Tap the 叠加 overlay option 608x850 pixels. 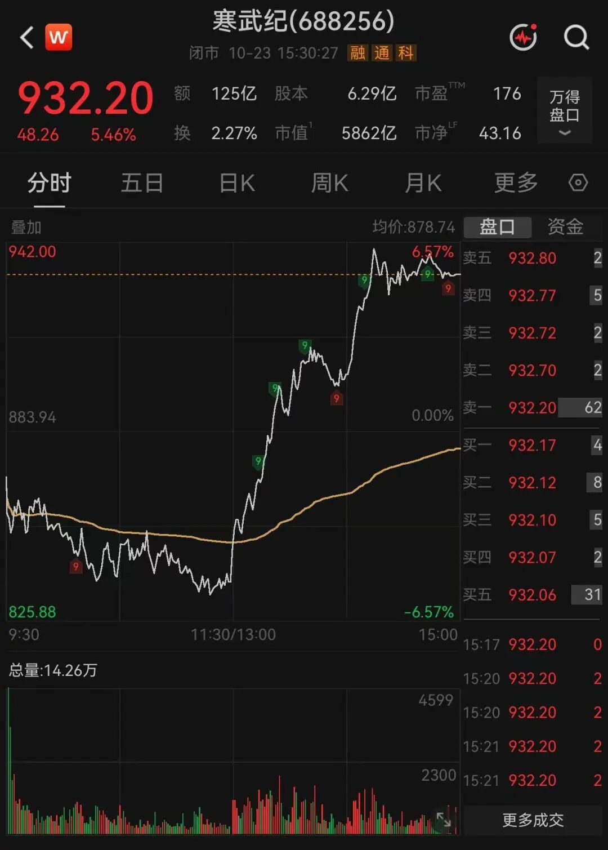tap(26, 228)
